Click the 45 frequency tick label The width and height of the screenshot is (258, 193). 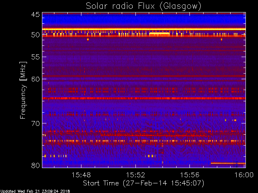point(35,14)
